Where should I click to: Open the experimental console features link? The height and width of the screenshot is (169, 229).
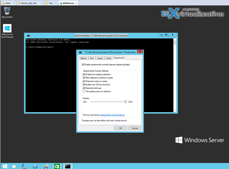[112, 115]
